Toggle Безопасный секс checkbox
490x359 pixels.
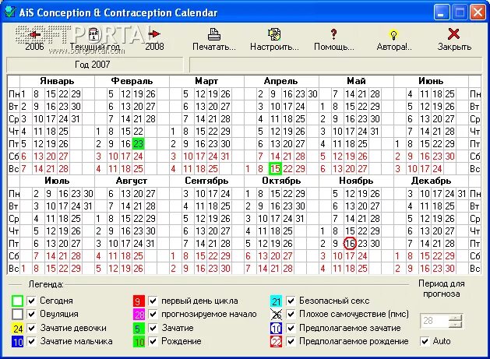pyautogui.click(x=291, y=301)
